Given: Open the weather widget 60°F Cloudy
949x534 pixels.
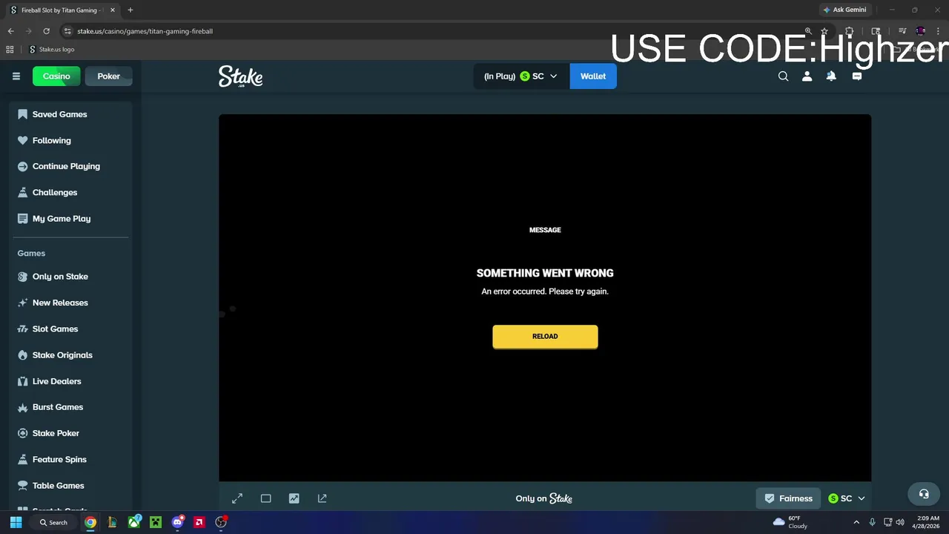Looking at the screenshot, I should click(790, 522).
